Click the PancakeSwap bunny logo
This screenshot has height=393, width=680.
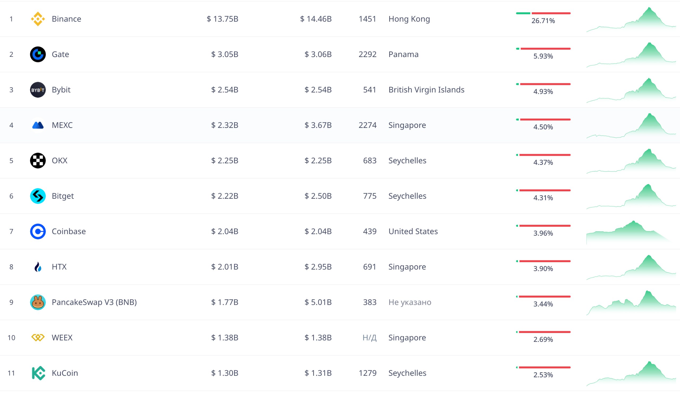click(38, 302)
